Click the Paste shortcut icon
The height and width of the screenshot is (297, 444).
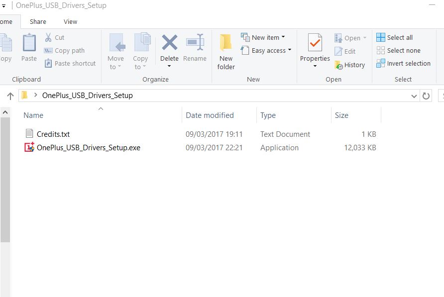point(48,63)
